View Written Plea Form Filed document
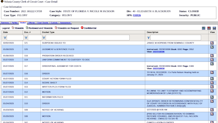The image size is (218, 123). point(212,87)
